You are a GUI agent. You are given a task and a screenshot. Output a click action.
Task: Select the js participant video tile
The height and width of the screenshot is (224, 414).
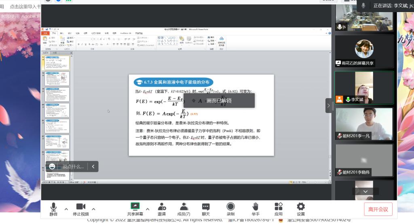364,18
